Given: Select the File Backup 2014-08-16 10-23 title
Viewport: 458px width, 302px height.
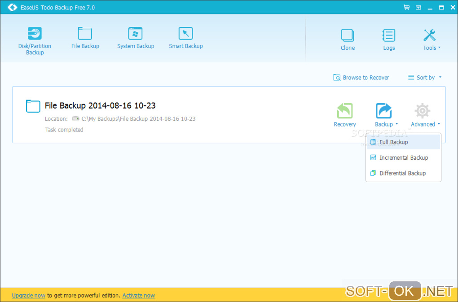Looking at the screenshot, I should click(100, 105).
